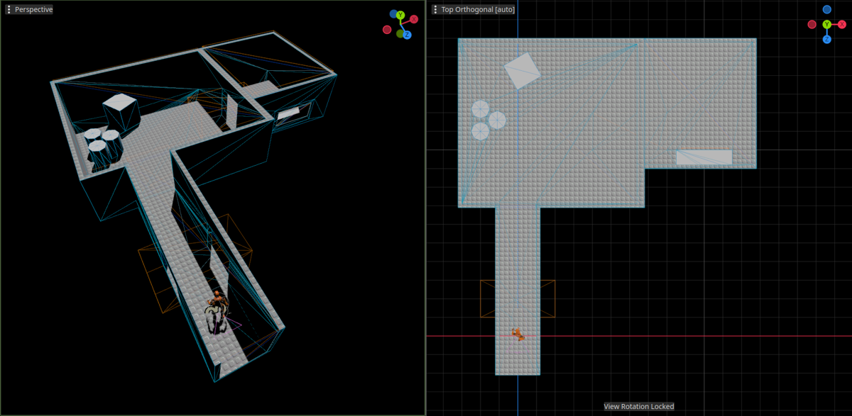Click the Y axis handle in Top Orthogonal gizmo
The image size is (852, 416).
coord(827,24)
